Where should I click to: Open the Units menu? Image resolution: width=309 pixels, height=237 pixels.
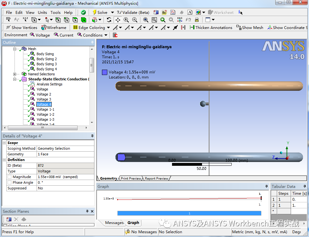[x=42, y=12]
